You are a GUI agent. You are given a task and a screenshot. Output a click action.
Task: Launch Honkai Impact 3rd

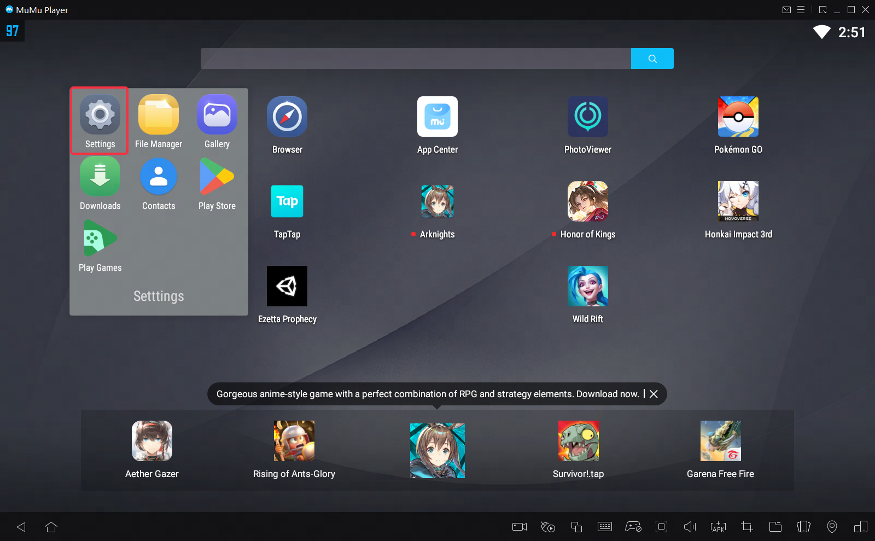pyautogui.click(x=738, y=201)
